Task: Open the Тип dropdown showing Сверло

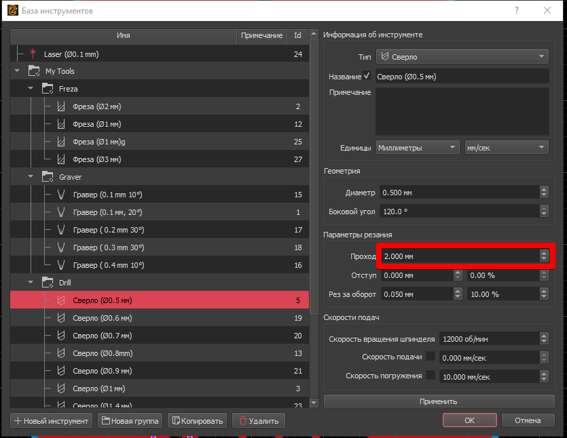Action: [462, 56]
